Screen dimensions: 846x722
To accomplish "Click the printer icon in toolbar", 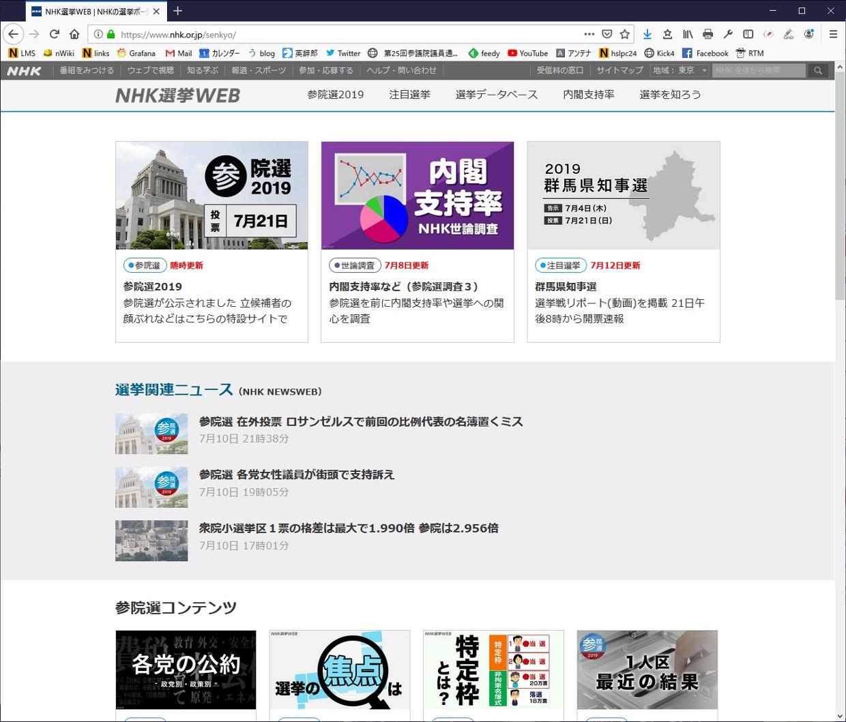I will coord(708,34).
